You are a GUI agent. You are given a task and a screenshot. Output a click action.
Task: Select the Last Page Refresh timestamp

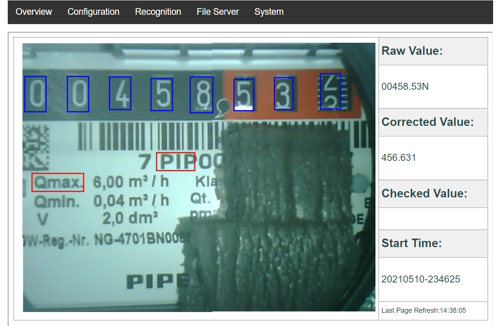[424, 310]
